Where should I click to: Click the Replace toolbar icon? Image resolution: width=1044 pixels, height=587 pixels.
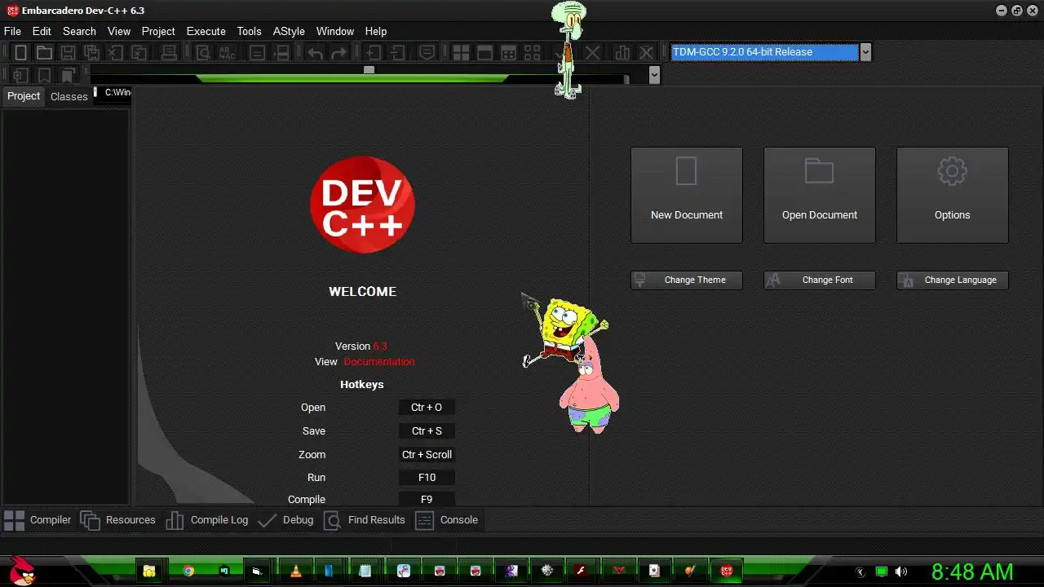(x=227, y=53)
